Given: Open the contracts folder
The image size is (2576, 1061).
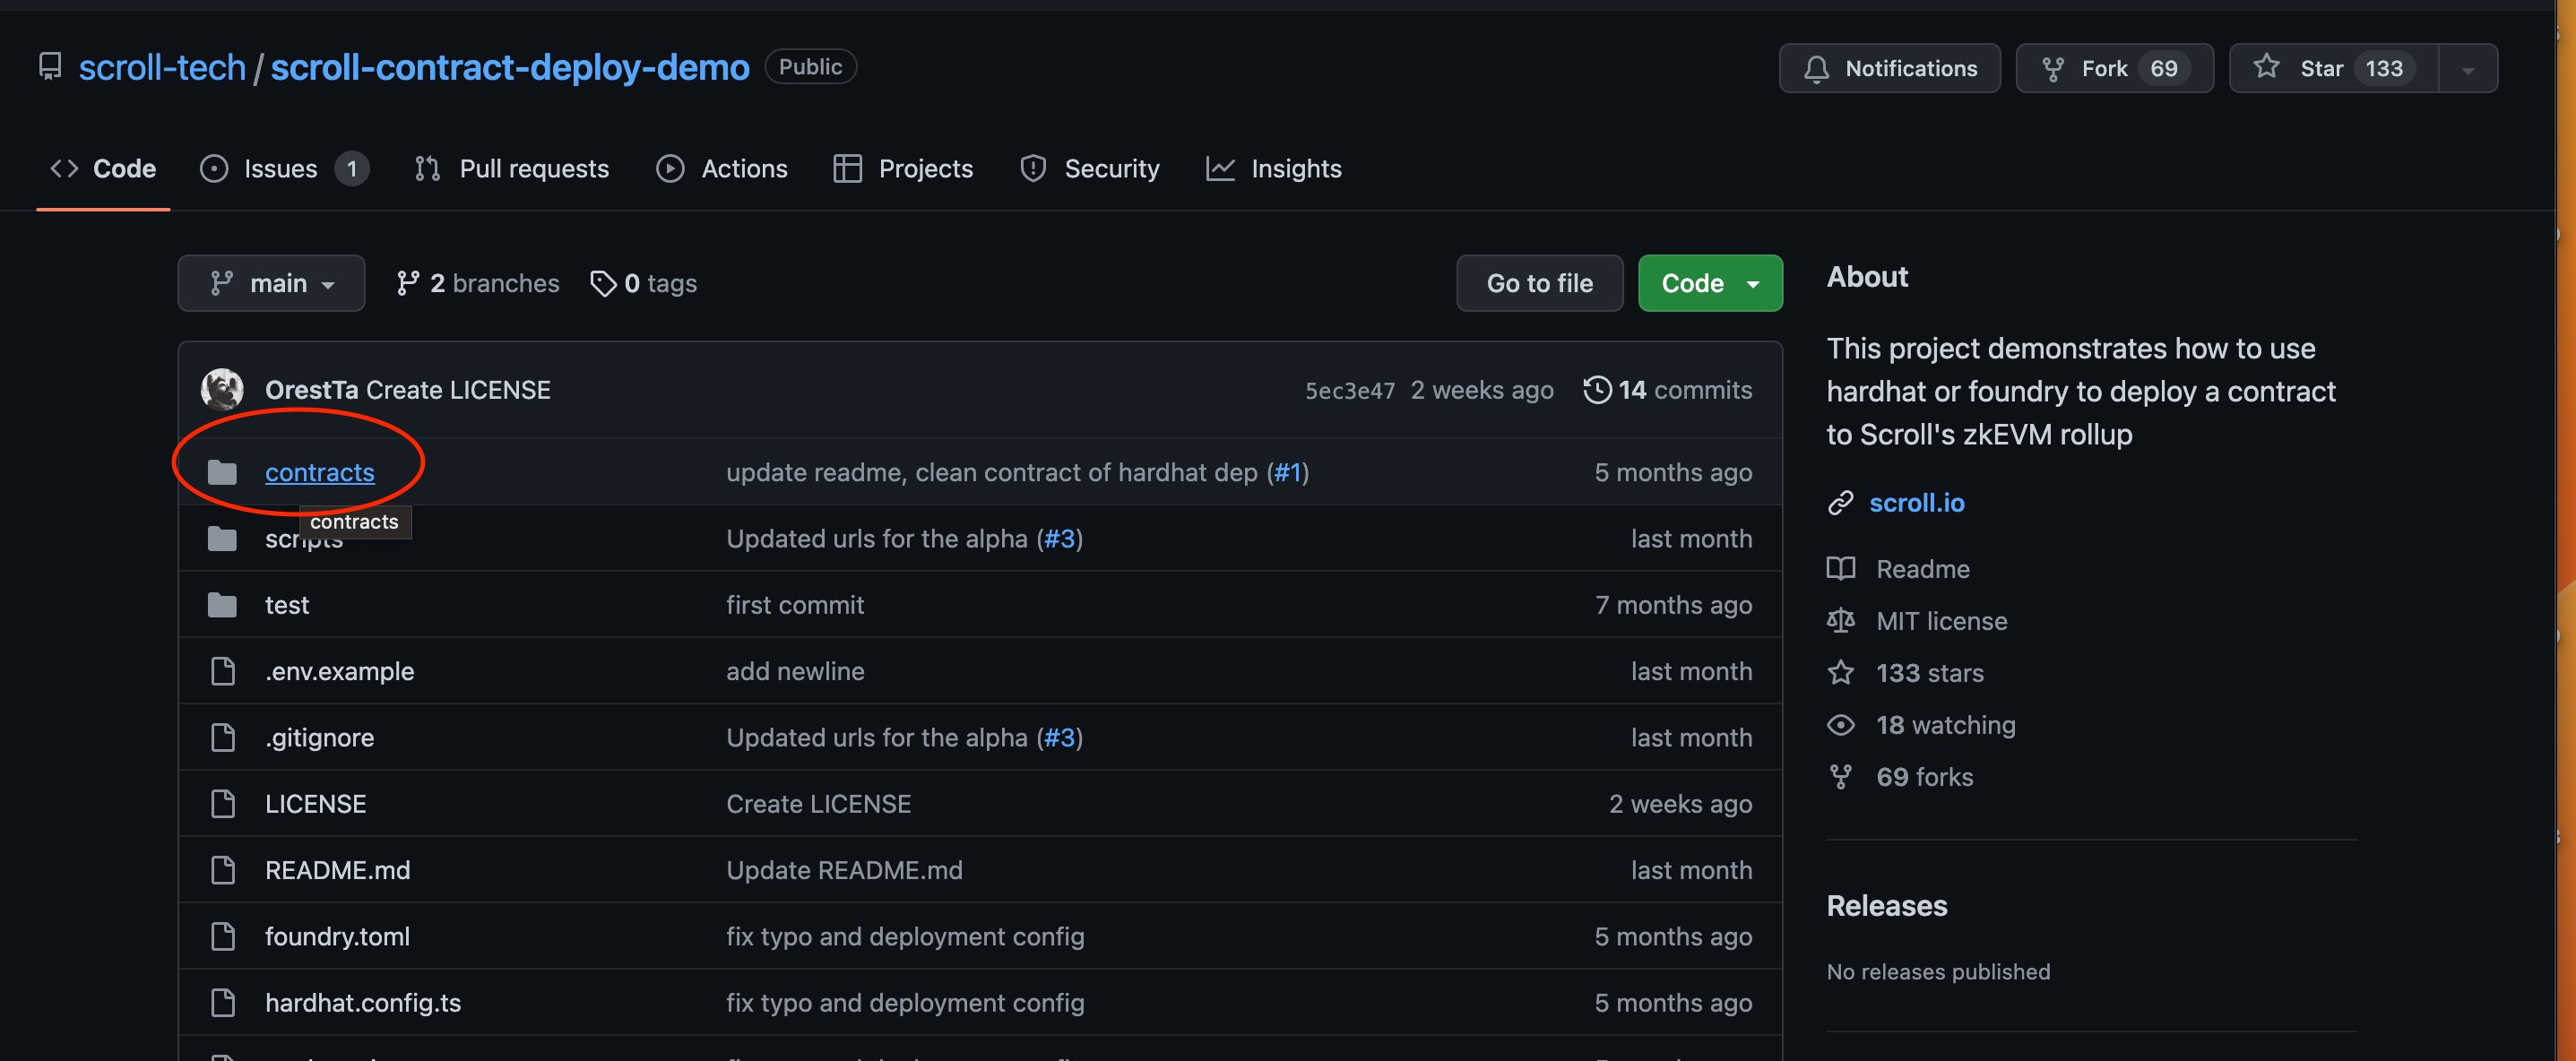Looking at the screenshot, I should coord(319,472).
